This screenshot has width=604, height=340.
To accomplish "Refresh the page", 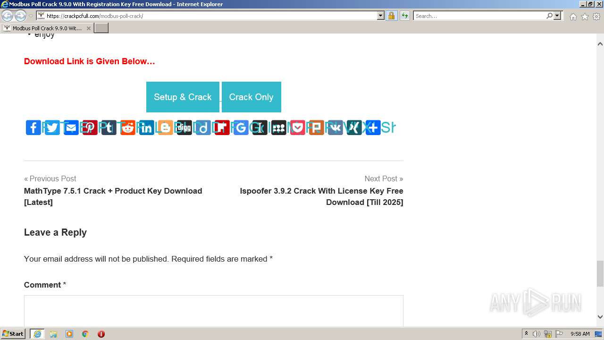I will (405, 16).
